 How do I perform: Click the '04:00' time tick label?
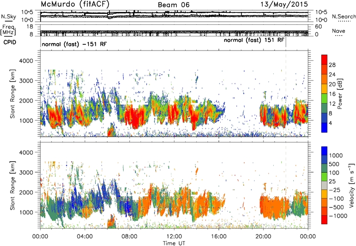pyautogui.click(x=85, y=236)
